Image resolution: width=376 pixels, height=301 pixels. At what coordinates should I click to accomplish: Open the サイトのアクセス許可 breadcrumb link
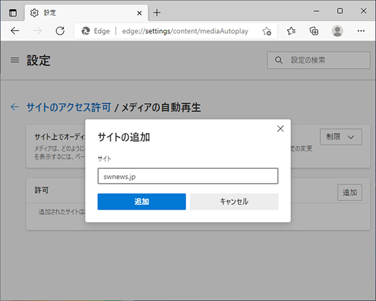pyautogui.click(x=69, y=107)
